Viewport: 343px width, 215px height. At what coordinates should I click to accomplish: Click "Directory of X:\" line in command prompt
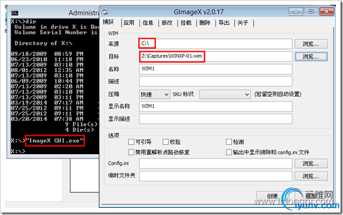click(43, 43)
